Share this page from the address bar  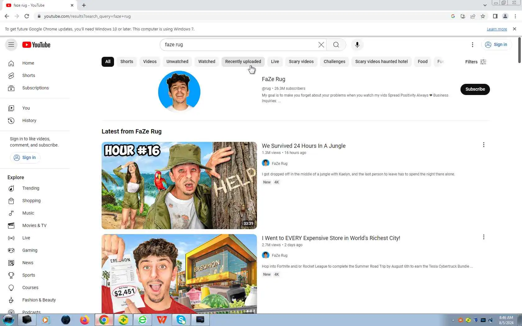[x=473, y=16]
